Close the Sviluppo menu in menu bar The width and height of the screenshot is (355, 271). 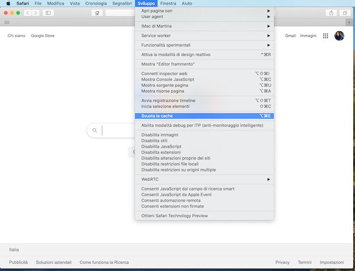point(146,3)
